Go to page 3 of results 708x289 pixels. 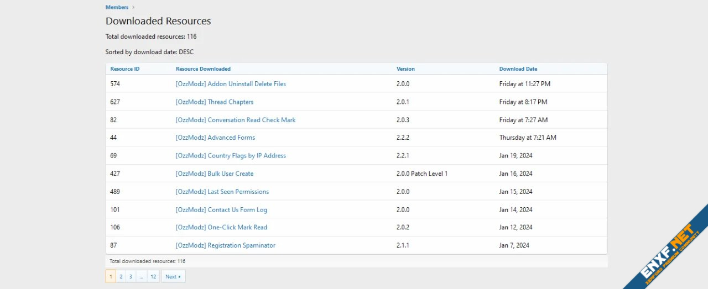tap(131, 276)
